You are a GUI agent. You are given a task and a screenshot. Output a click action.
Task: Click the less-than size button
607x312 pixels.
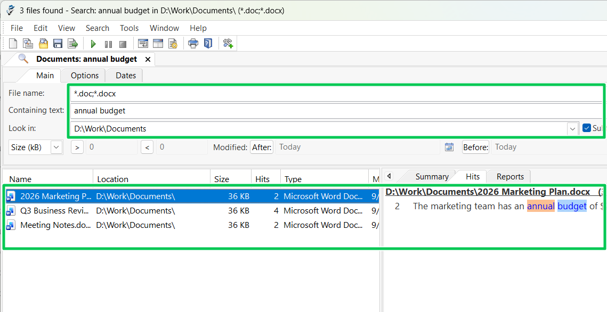(147, 147)
